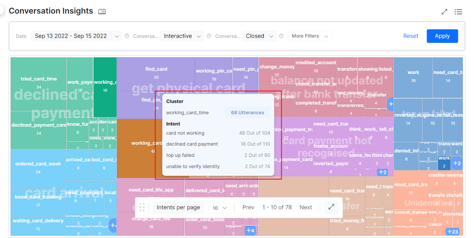This screenshot has height=238, width=474.
Task: Open the Conversation Insights documentation book icon
Action: click(102, 12)
